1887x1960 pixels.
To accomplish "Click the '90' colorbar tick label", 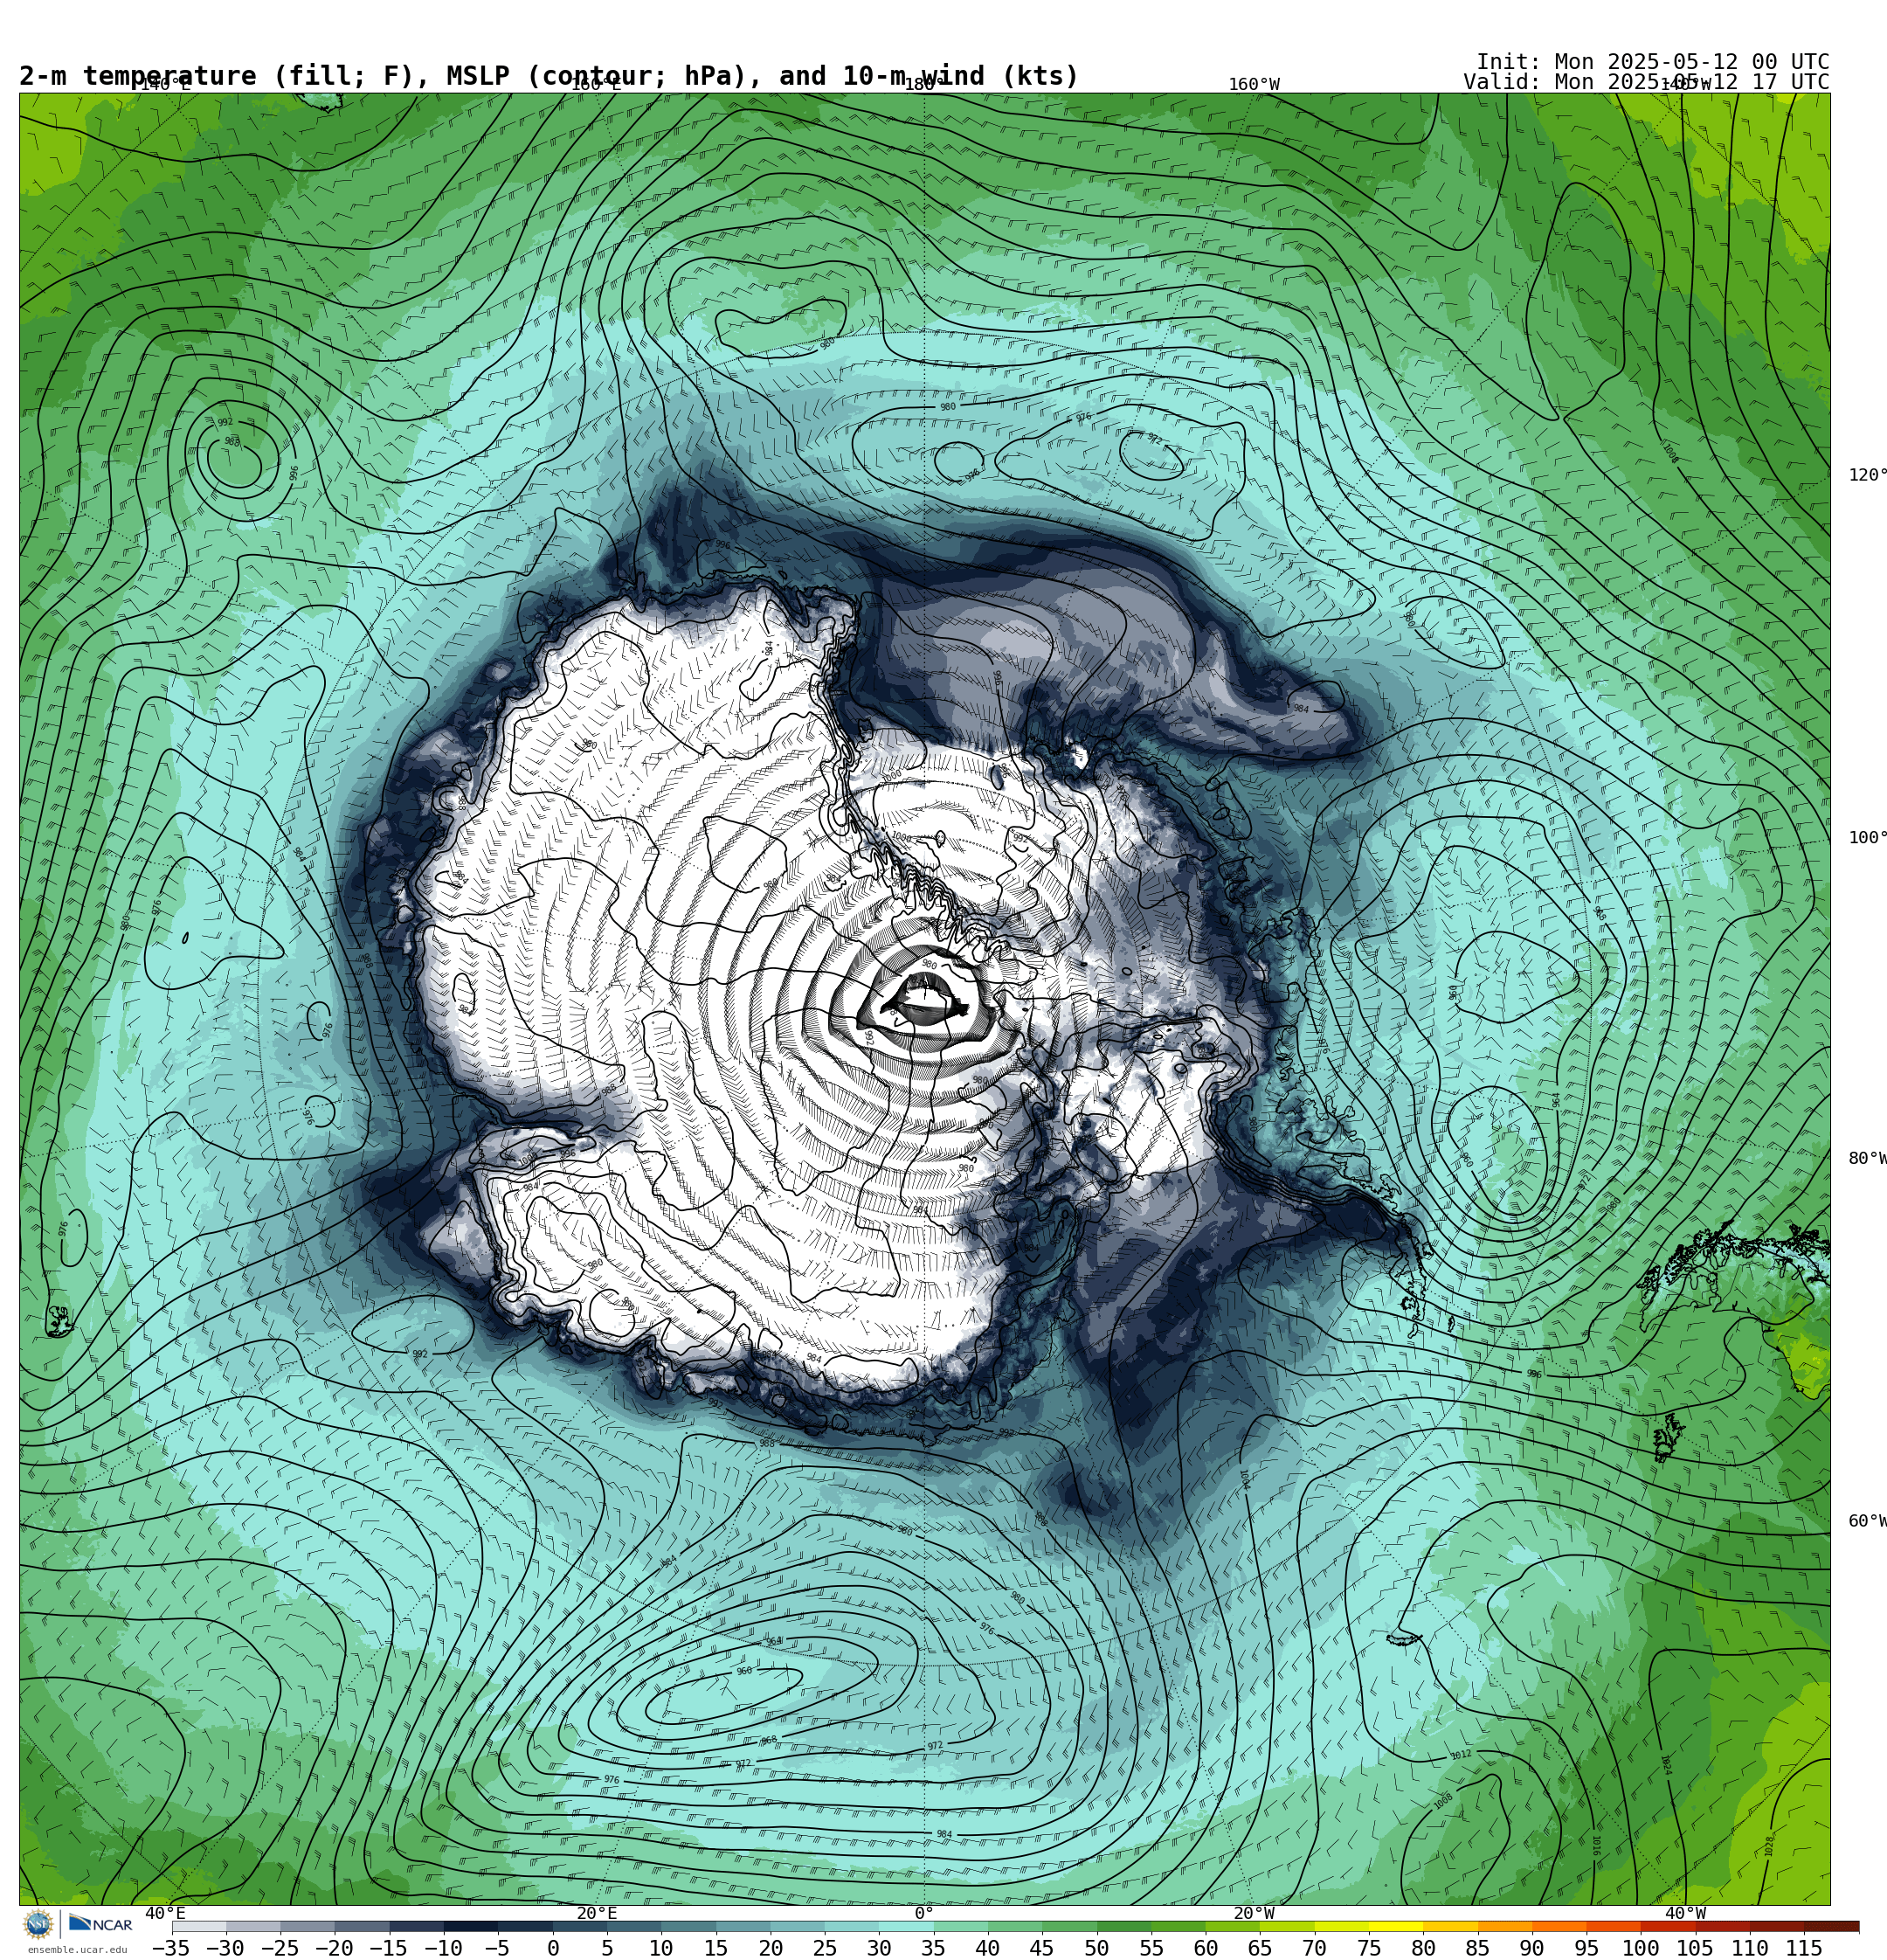I will coord(1533,1948).
